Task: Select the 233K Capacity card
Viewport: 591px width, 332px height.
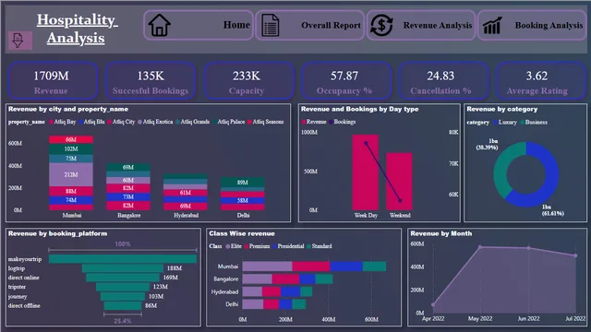Action: point(248,81)
